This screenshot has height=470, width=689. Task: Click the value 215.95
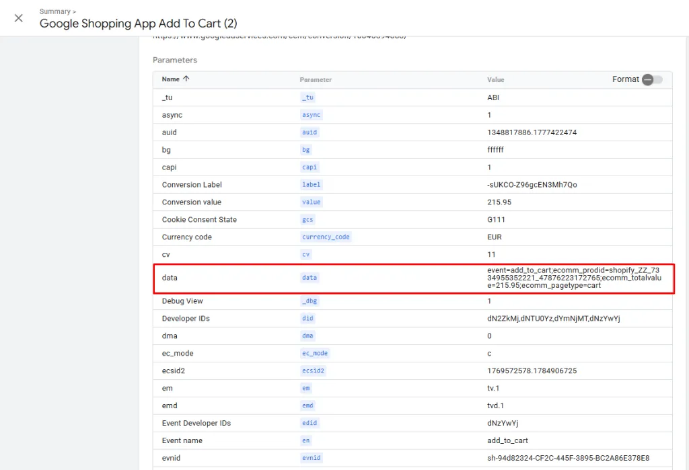499,202
